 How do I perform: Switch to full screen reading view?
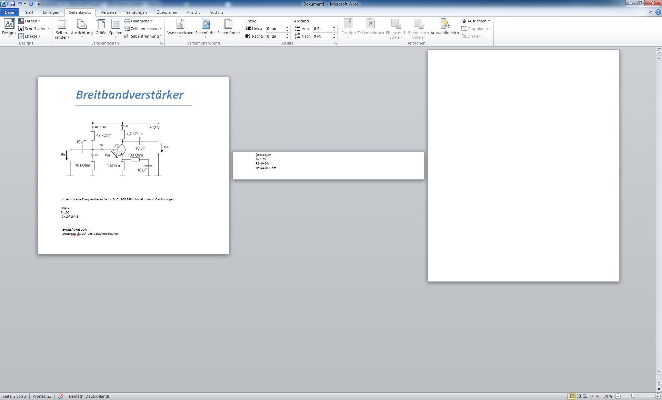pyautogui.click(x=579, y=396)
